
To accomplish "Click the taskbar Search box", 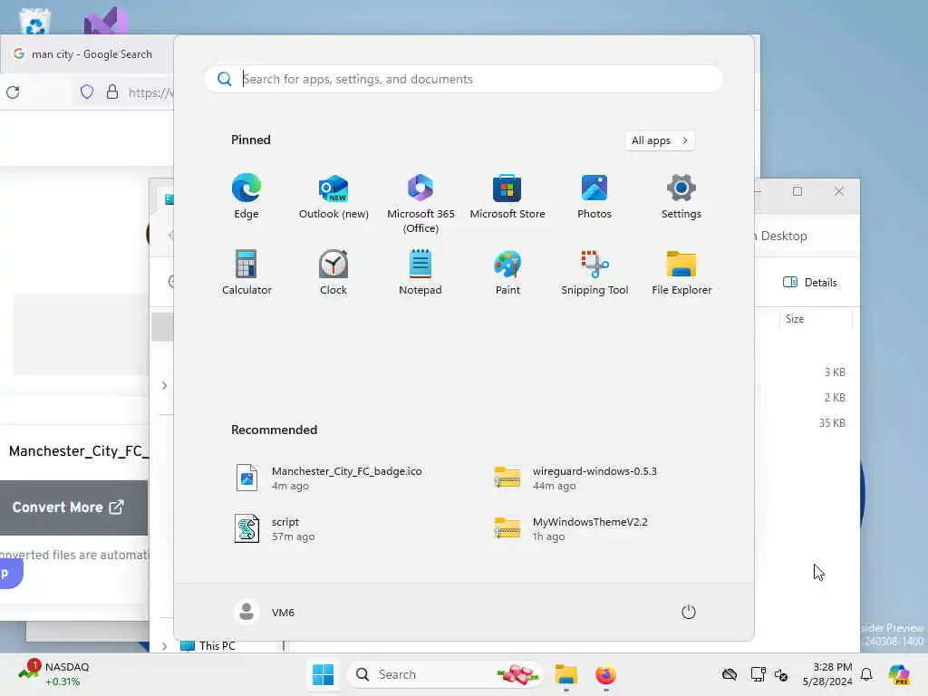I will coord(446,674).
